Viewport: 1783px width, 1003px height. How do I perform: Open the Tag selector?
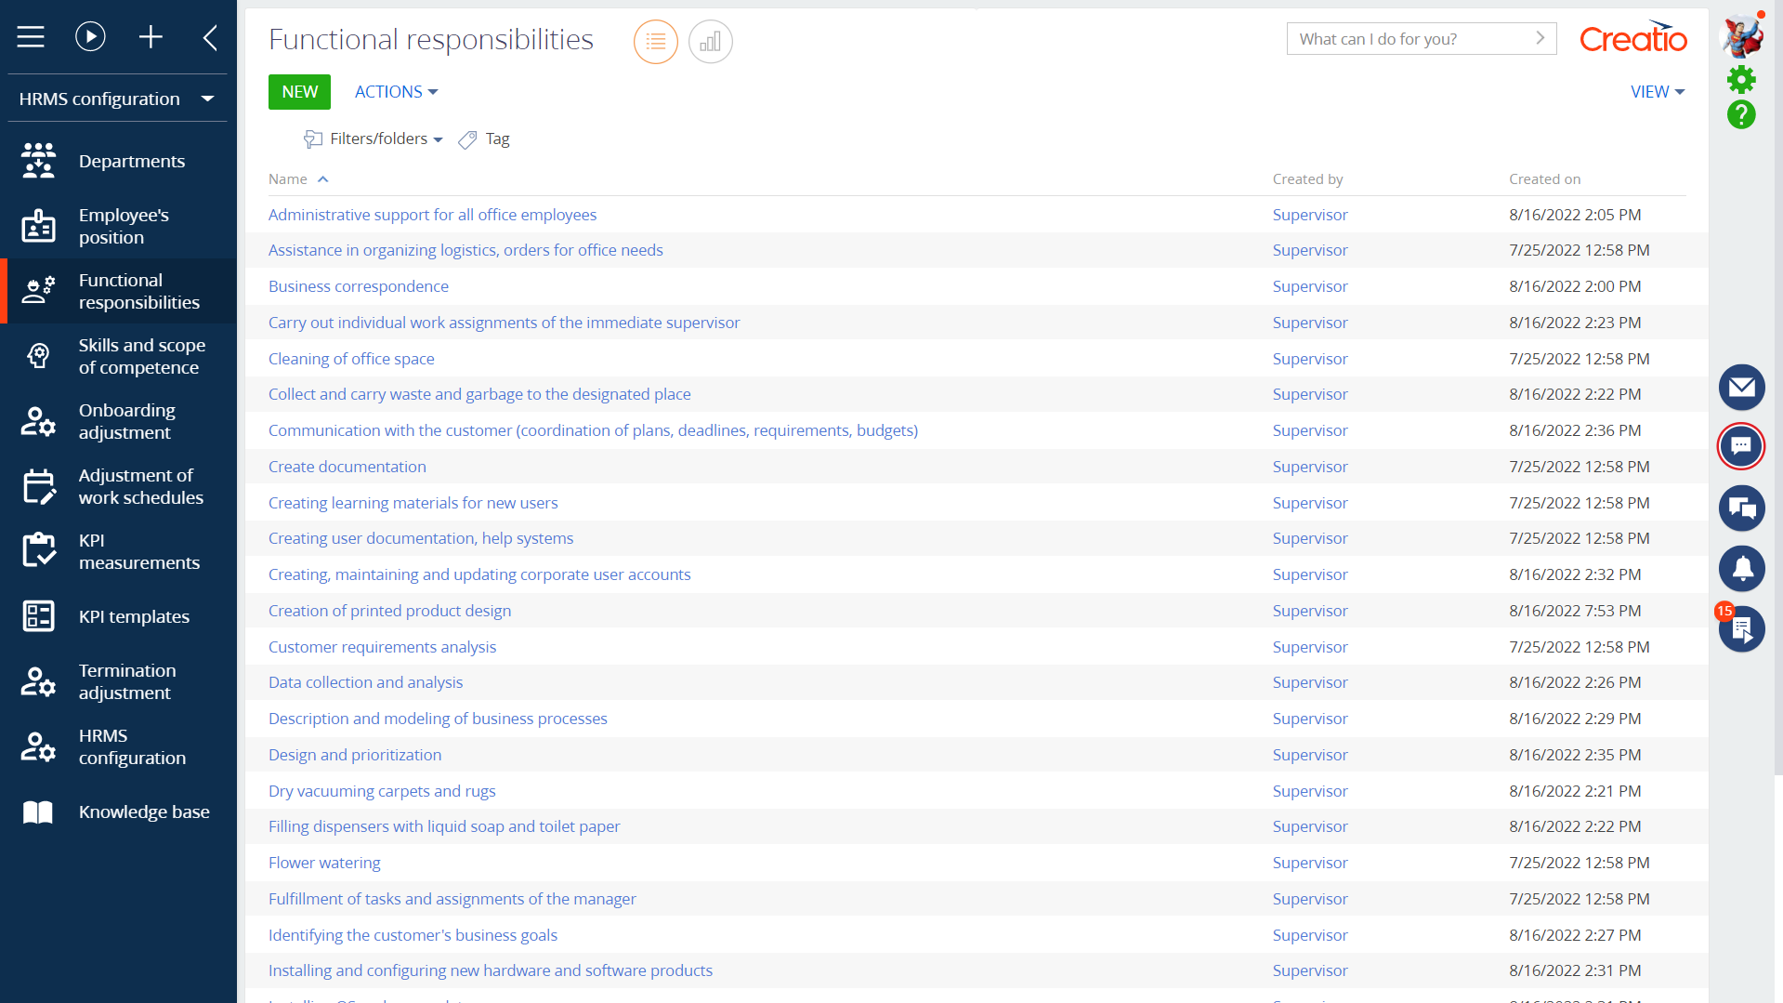(483, 139)
